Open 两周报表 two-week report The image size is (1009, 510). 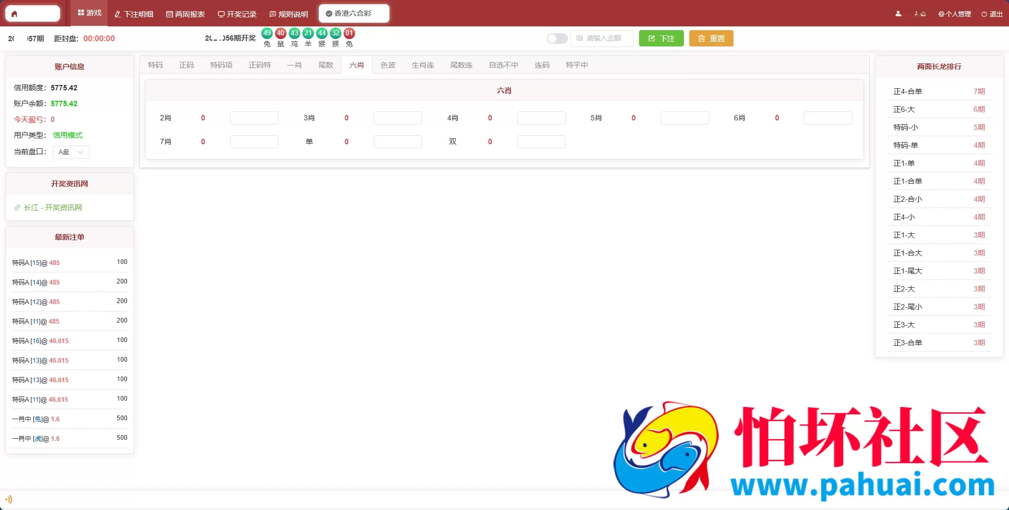[185, 14]
